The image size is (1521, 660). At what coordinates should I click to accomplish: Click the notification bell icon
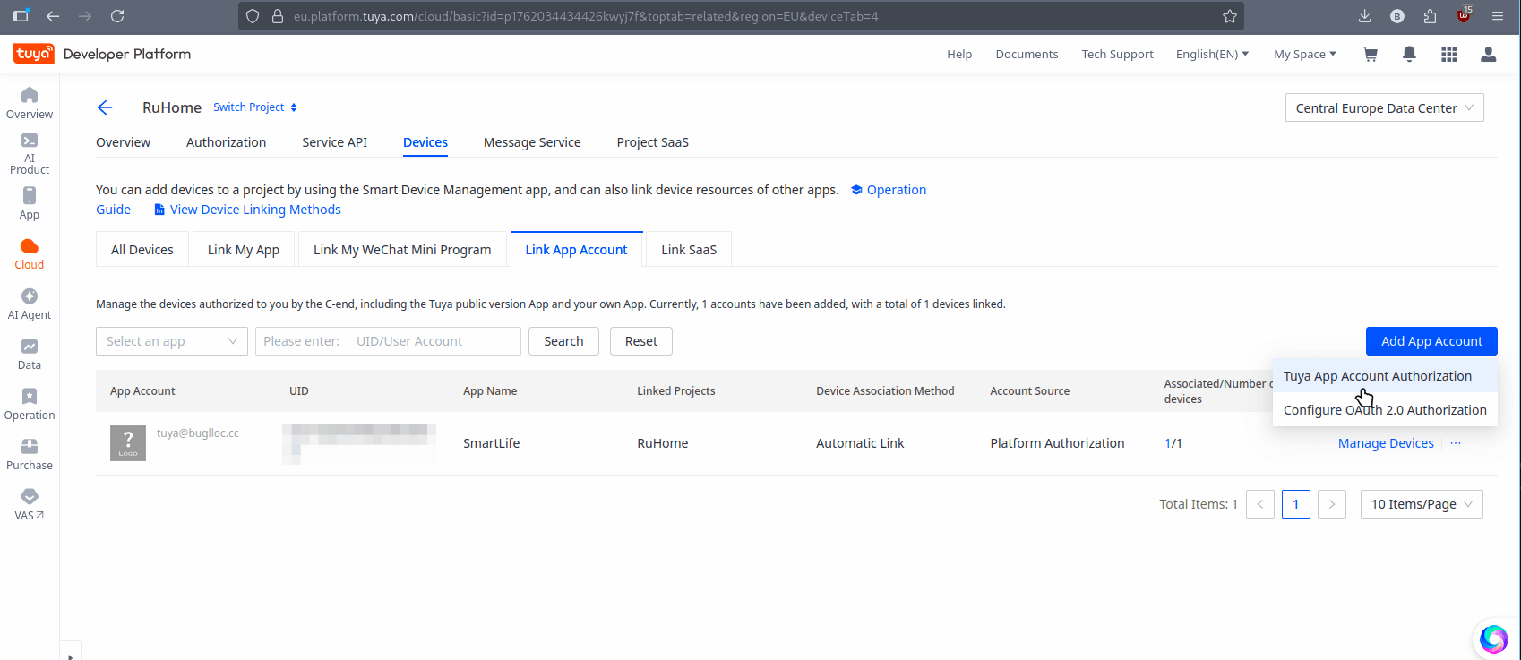1409,55
